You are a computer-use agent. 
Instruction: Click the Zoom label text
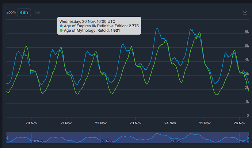pos(11,12)
